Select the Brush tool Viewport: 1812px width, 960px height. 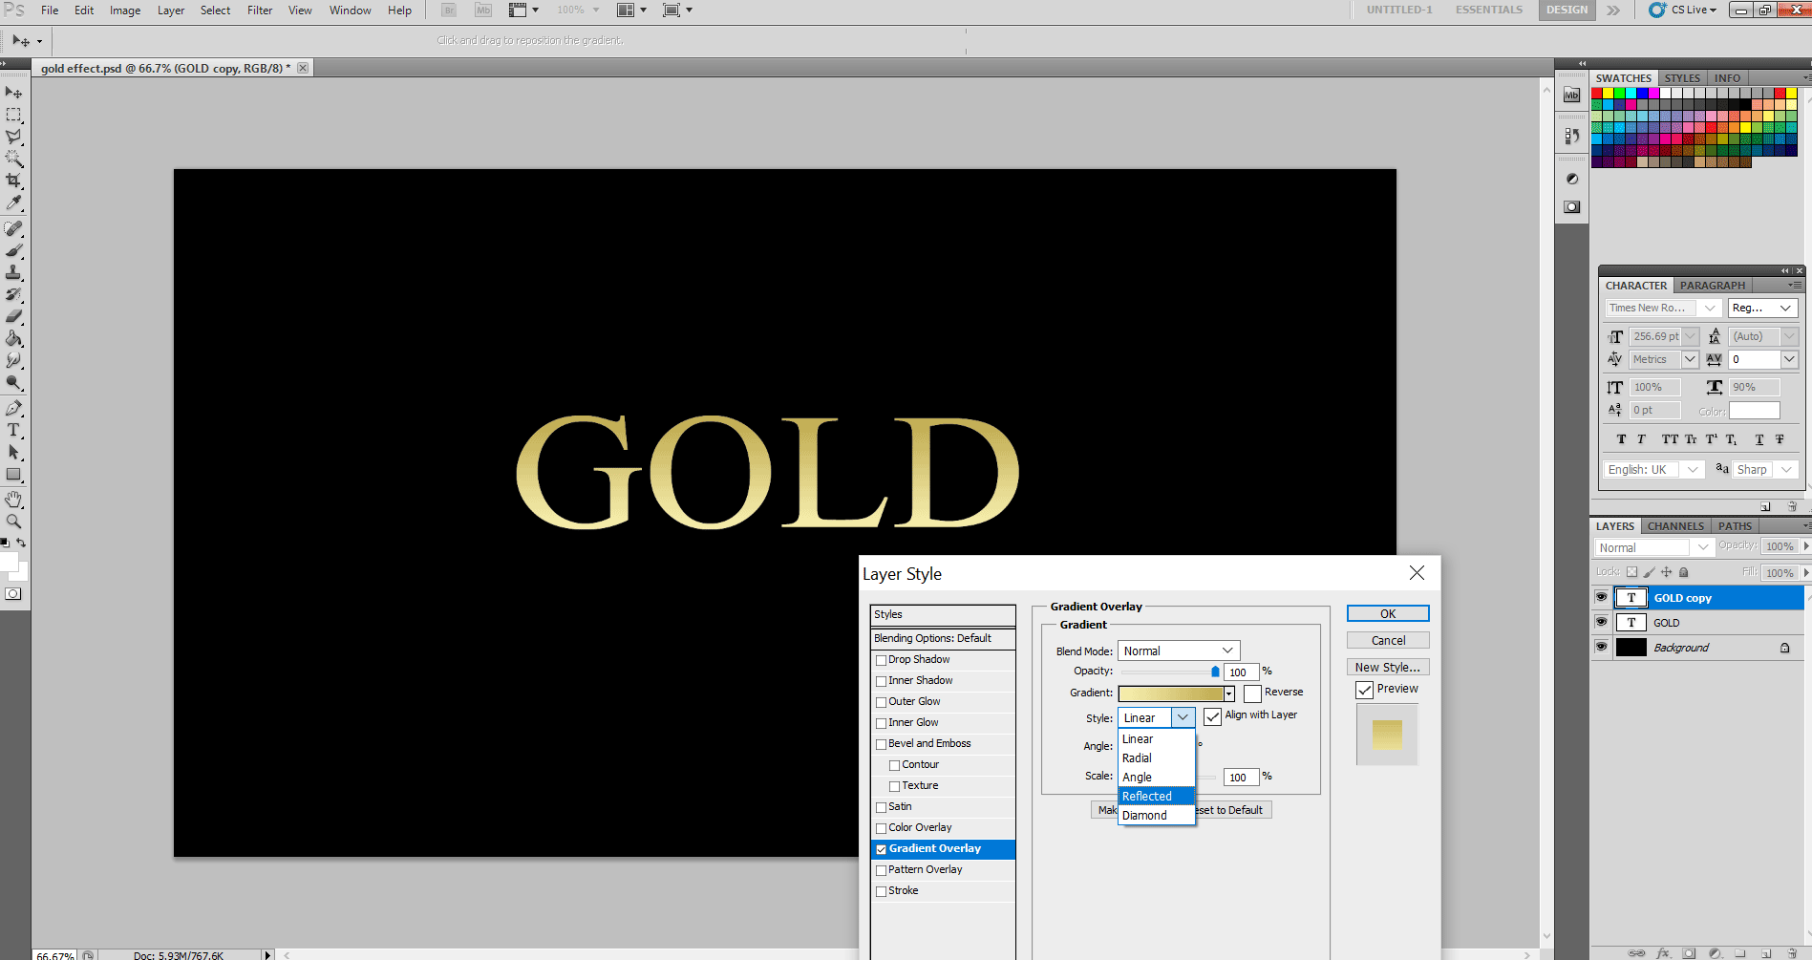pyautogui.click(x=13, y=250)
